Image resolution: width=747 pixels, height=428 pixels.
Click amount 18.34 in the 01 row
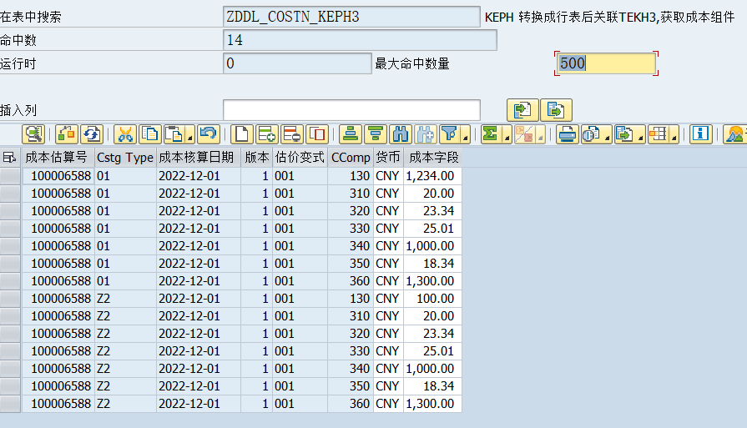[x=432, y=264]
